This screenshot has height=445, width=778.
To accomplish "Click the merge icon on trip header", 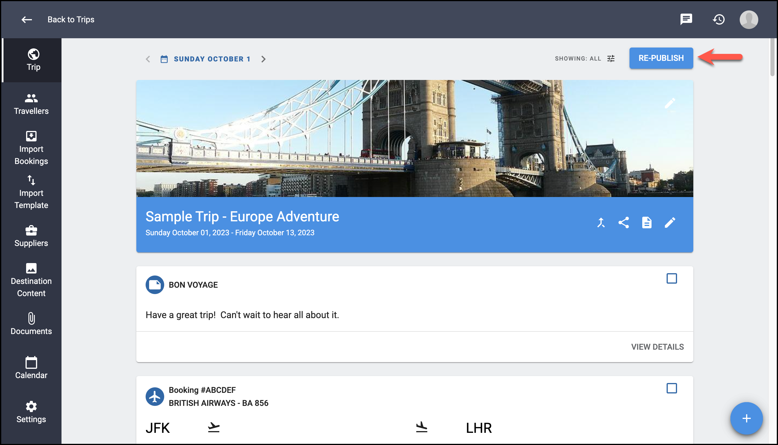I will 601,222.
